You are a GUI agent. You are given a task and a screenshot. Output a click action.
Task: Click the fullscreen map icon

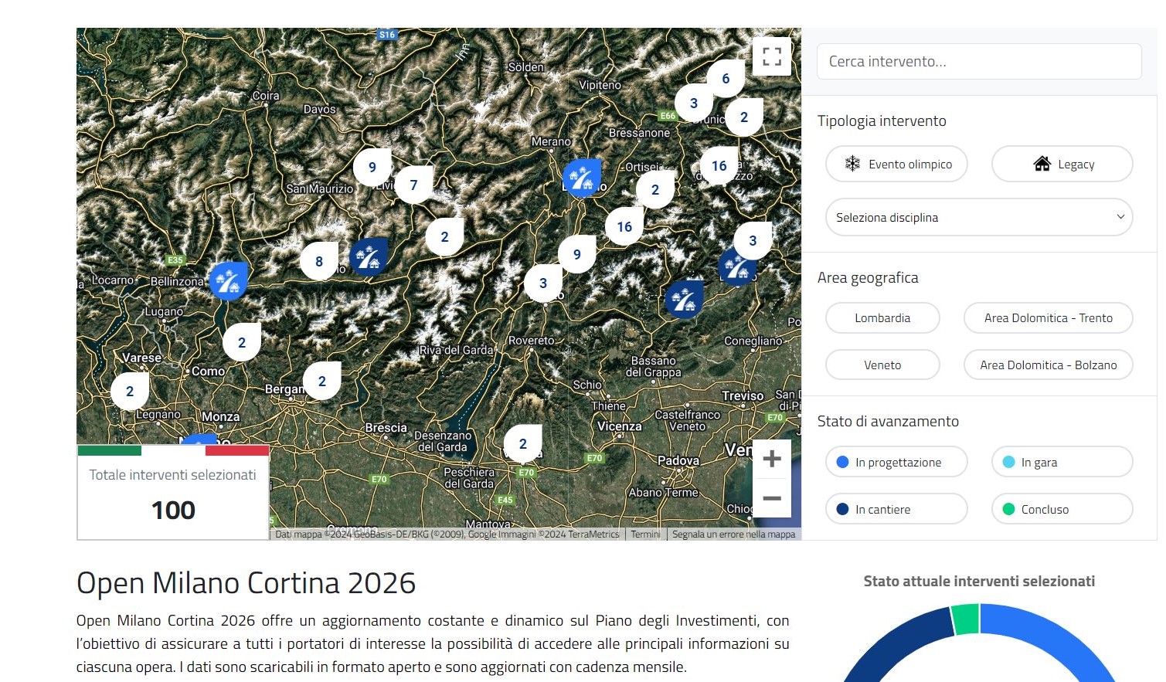click(771, 56)
